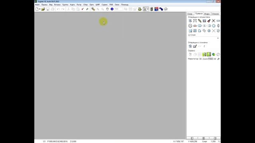Click the bracketed frame icon in object operations
Viewport: 255px width, 143px height.
point(195,21)
